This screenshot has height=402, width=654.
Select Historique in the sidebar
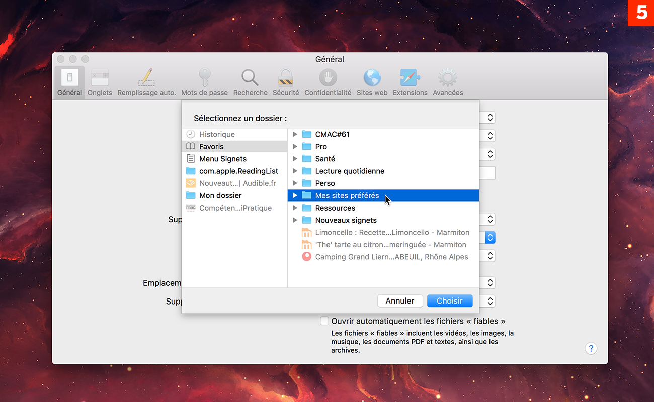pyautogui.click(x=234, y=134)
